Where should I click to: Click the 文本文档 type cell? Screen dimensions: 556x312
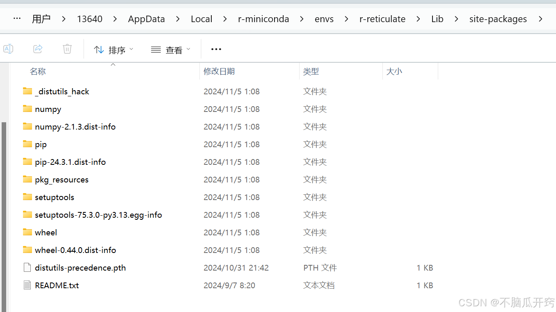tap(319, 285)
